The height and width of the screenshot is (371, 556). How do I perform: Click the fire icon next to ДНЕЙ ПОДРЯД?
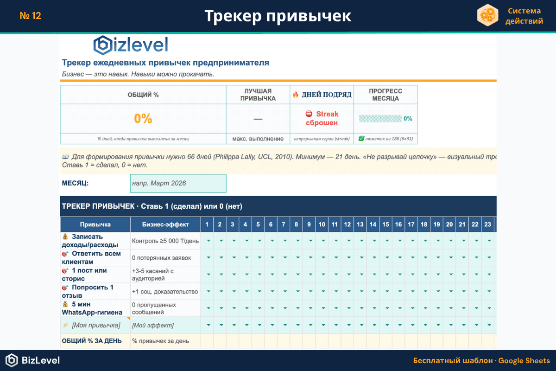click(x=297, y=95)
